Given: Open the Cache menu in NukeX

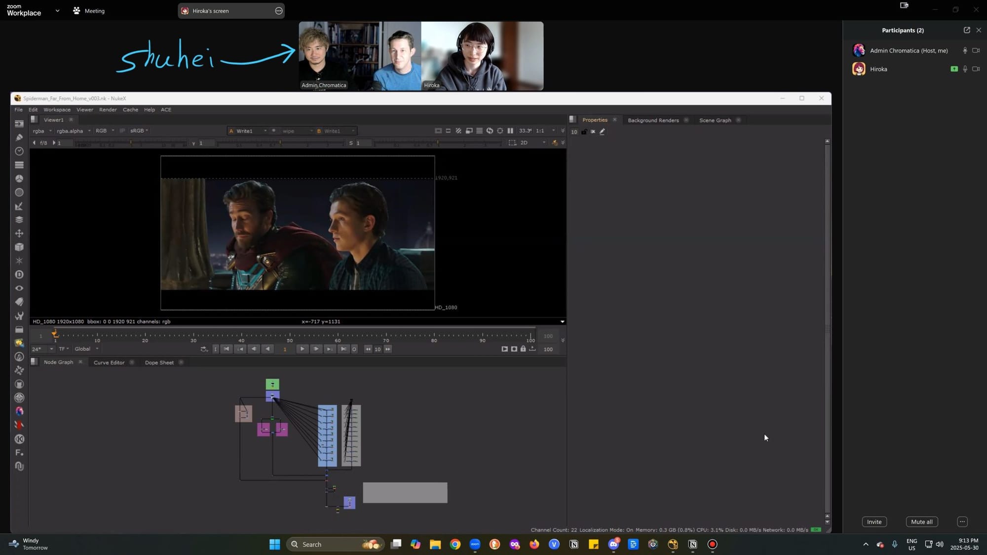Looking at the screenshot, I should click(x=130, y=110).
